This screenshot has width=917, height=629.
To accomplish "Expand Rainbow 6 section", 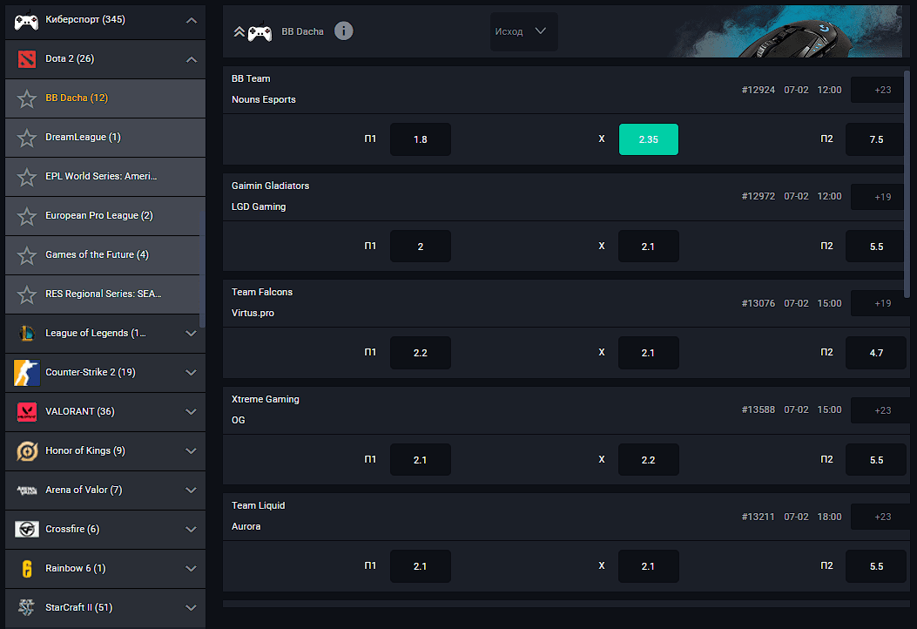I will point(191,569).
